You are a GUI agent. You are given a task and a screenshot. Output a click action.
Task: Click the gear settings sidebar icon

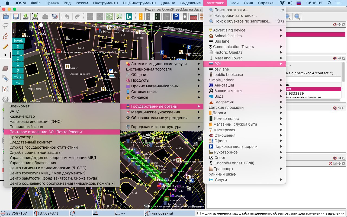[x=5, y=99]
